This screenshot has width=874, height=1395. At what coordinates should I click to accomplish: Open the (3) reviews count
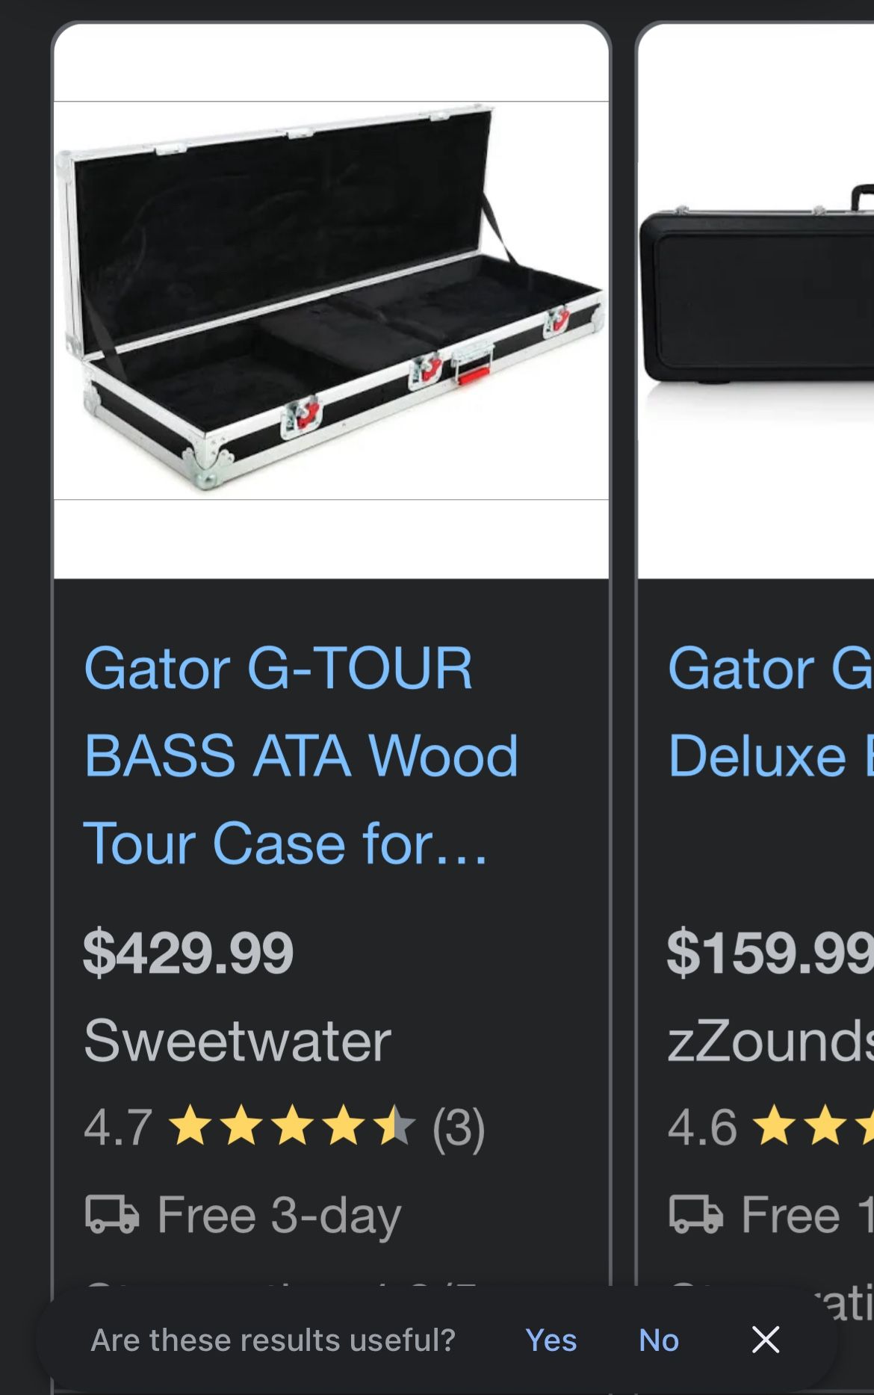pyautogui.click(x=459, y=1127)
